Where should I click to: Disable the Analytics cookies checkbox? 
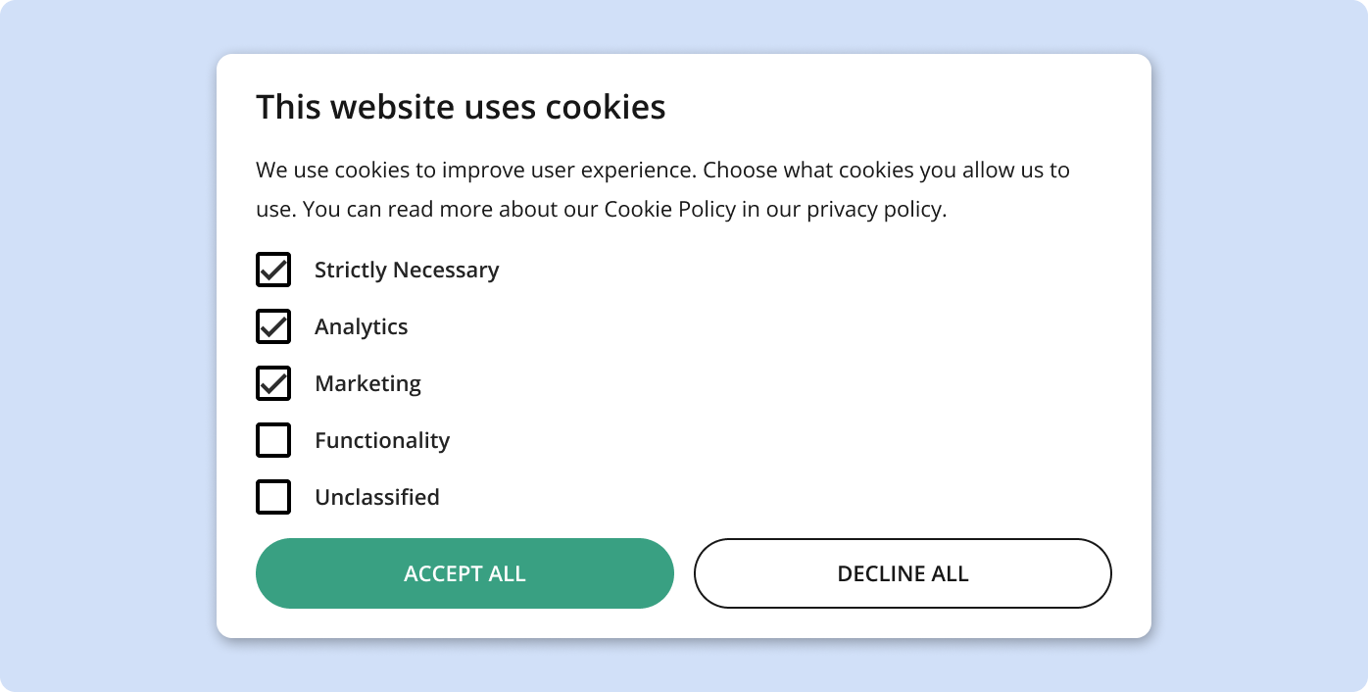pos(273,326)
